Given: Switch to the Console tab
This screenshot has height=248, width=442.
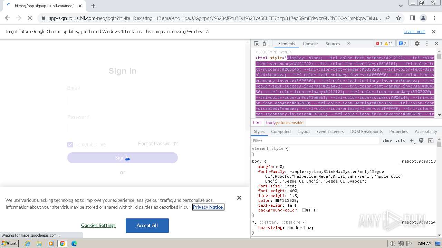Looking at the screenshot, I should tap(310, 44).
